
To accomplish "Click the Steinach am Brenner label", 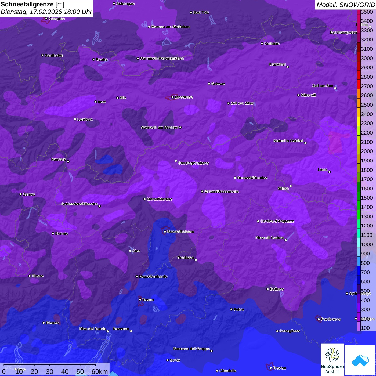I will pyautogui.click(x=160, y=127).
